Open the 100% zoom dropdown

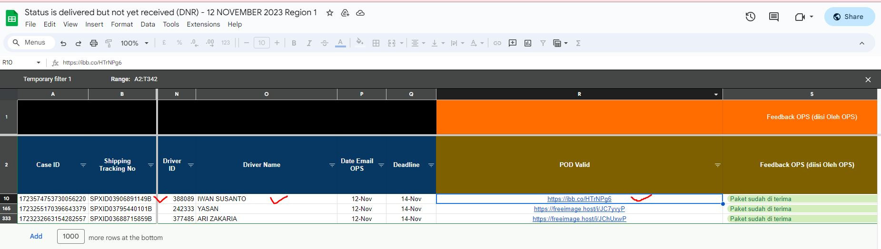pos(134,43)
